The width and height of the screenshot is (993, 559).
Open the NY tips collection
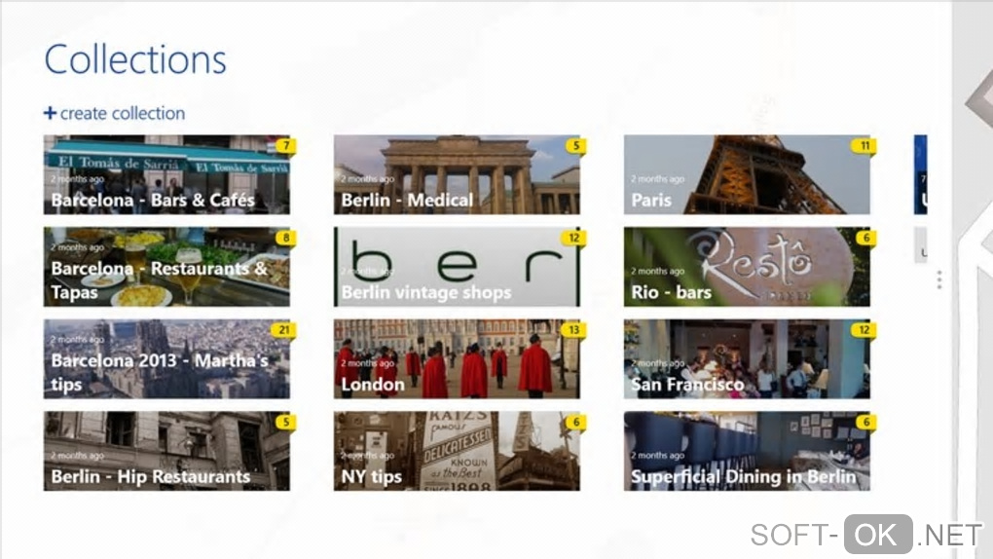tap(457, 451)
